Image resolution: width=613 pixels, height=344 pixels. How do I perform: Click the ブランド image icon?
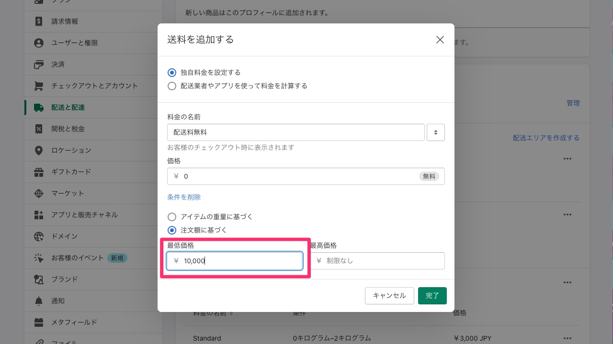coord(39,279)
